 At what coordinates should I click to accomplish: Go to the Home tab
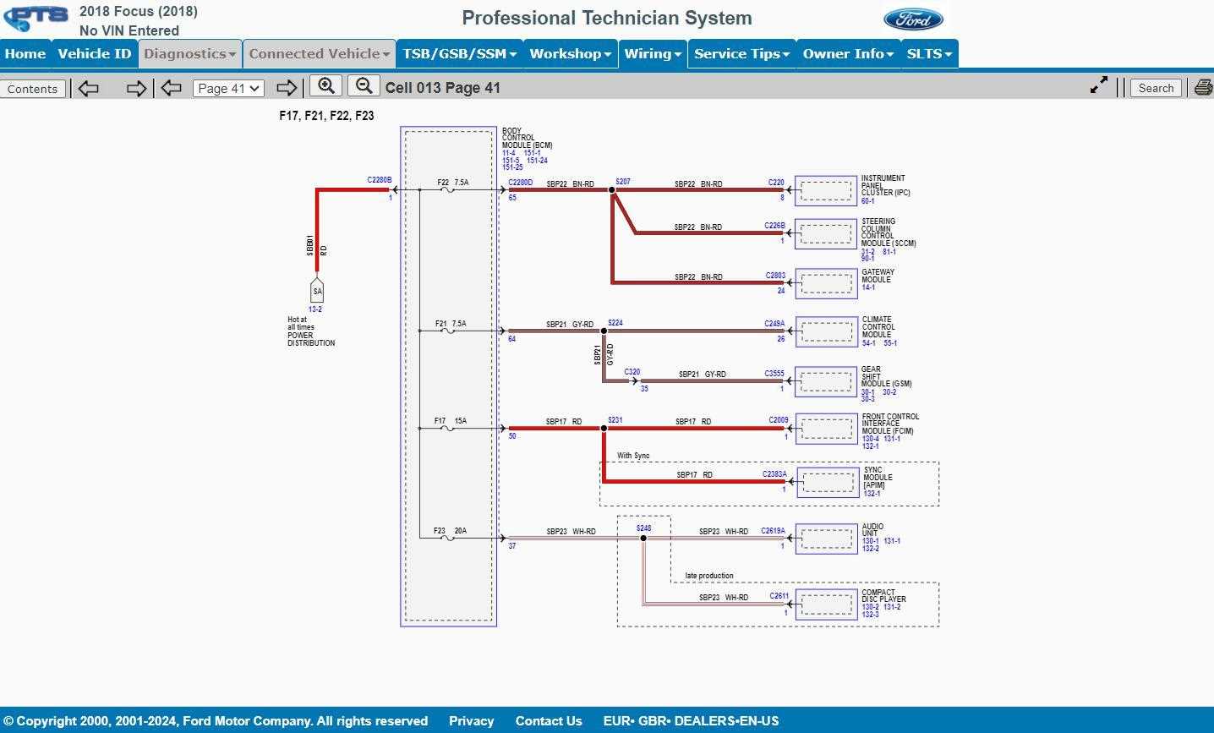pos(25,53)
